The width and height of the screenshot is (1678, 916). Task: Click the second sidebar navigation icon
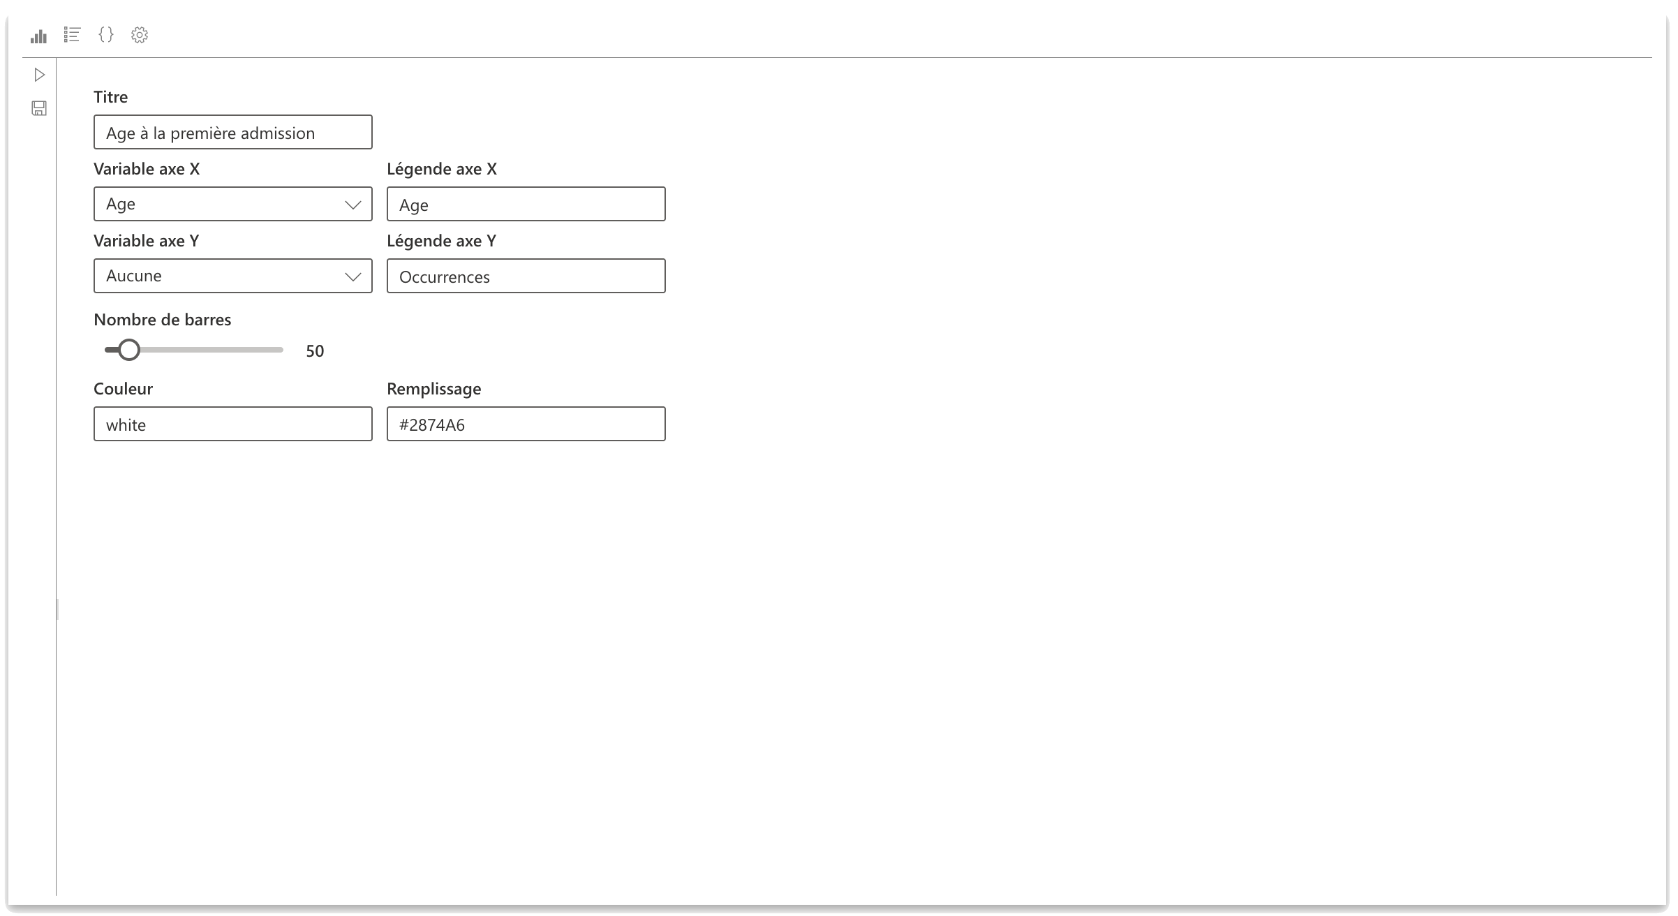point(38,110)
